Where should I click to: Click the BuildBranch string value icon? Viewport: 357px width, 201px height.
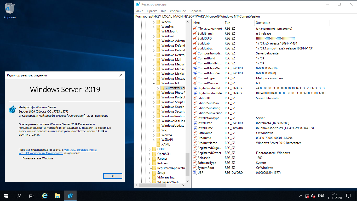click(195, 33)
